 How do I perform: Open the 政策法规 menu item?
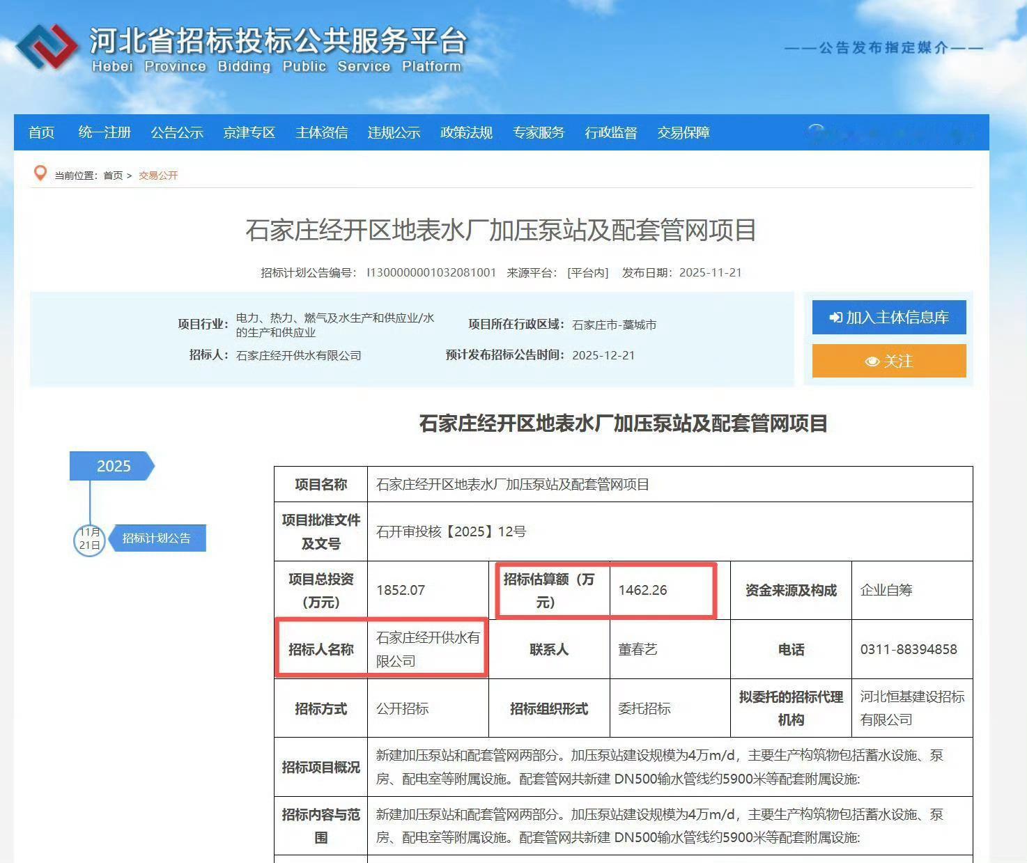click(467, 132)
